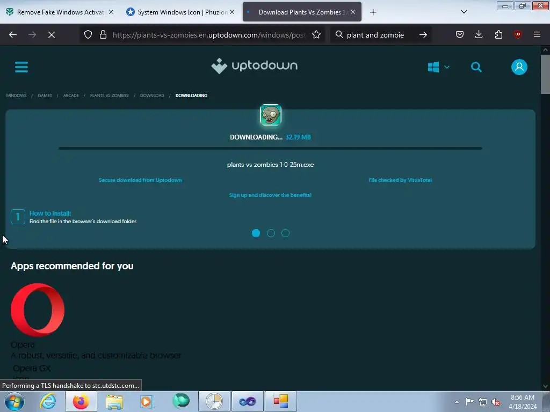
Task: Click the Plants vs Zombies app icon
Action: 271,115
